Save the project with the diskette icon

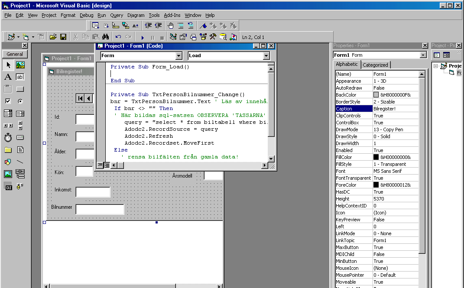(x=63, y=37)
